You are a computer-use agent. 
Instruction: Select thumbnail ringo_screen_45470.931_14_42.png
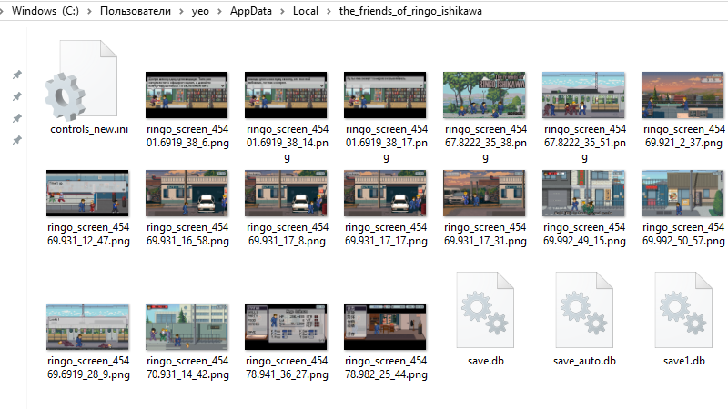[x=187, y=327]
